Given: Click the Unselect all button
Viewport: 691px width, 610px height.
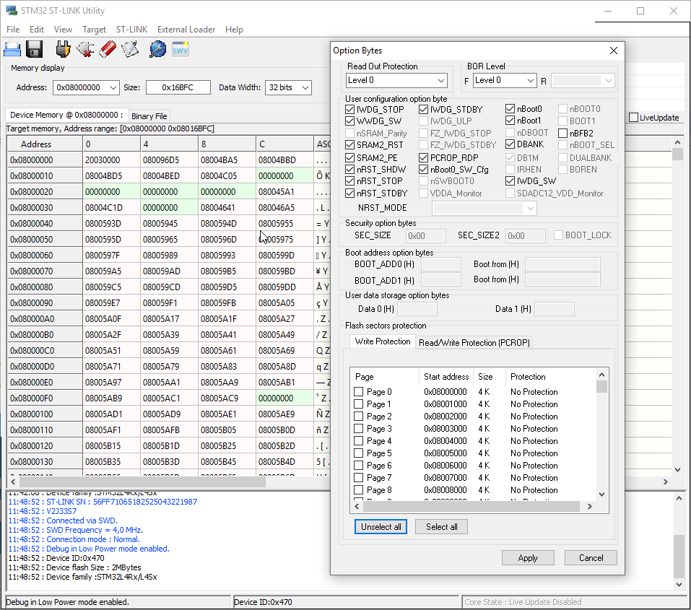Looking at the screenshot, I should pyautogui.click(x=381, y=527).
